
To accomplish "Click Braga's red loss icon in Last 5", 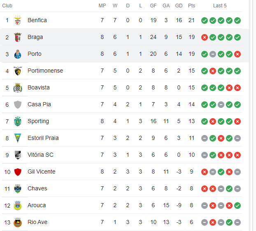I will coord(205,37).
